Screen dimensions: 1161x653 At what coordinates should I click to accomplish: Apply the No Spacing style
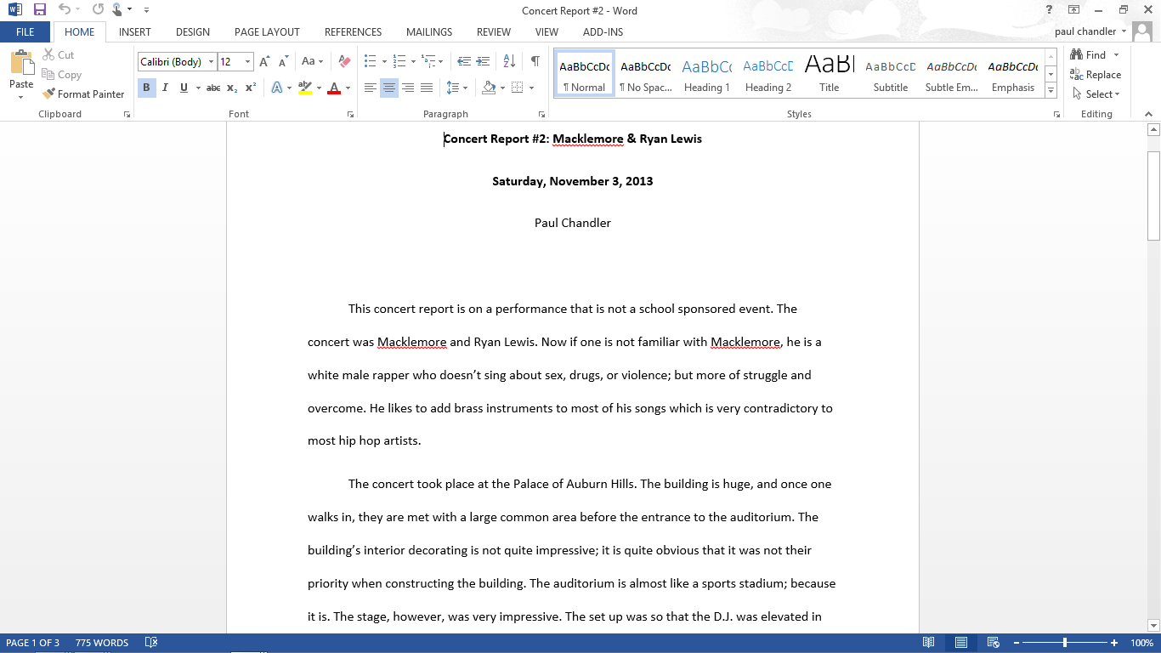646,74
